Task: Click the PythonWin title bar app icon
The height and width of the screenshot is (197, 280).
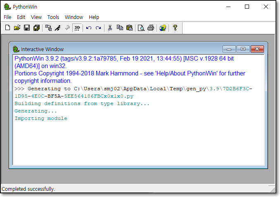Action: coord(7,7)
